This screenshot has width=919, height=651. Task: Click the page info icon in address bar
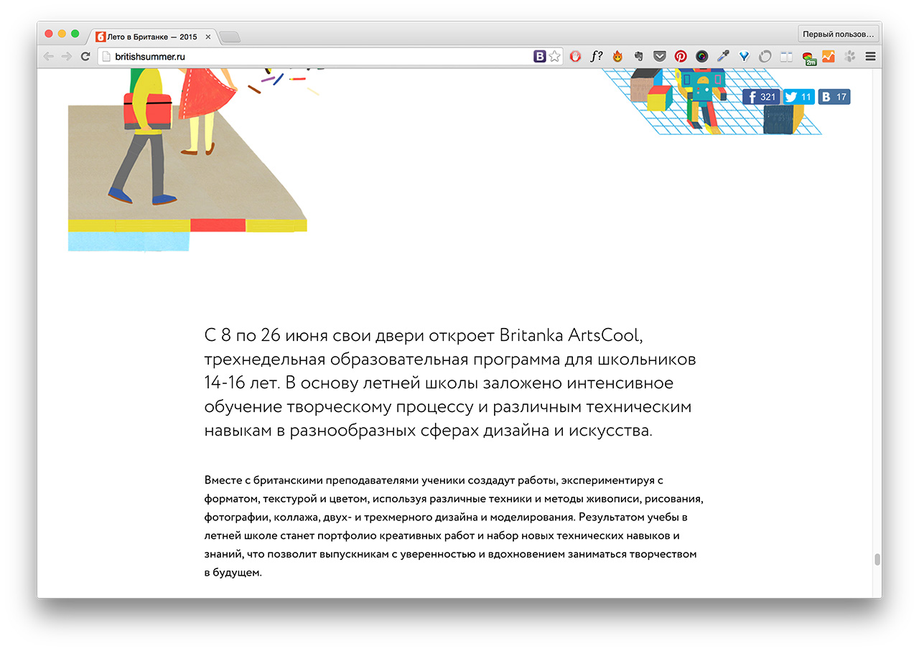point(106,56)
